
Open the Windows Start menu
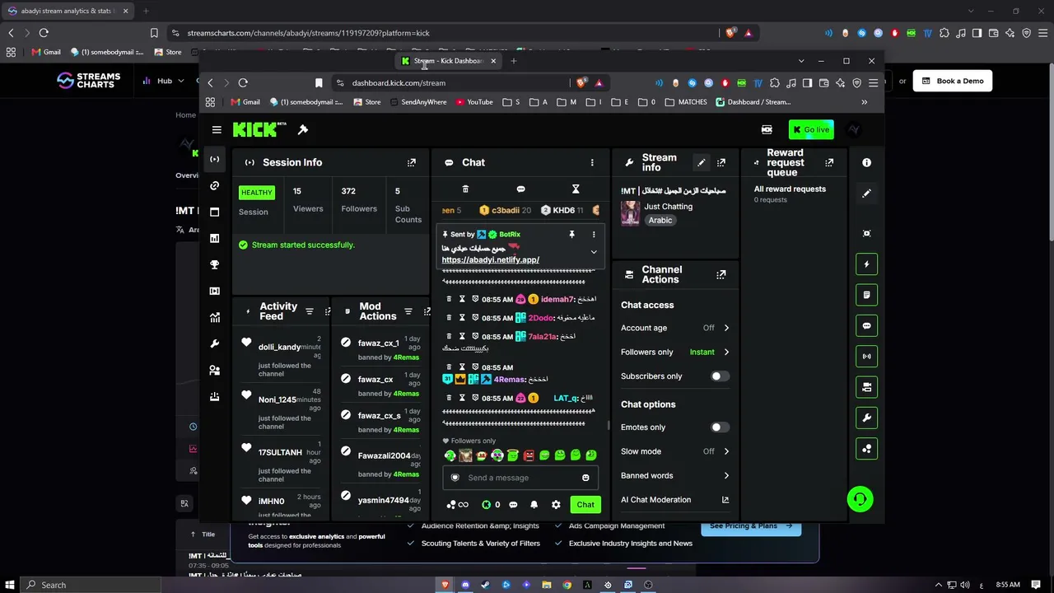coord(9,585)
